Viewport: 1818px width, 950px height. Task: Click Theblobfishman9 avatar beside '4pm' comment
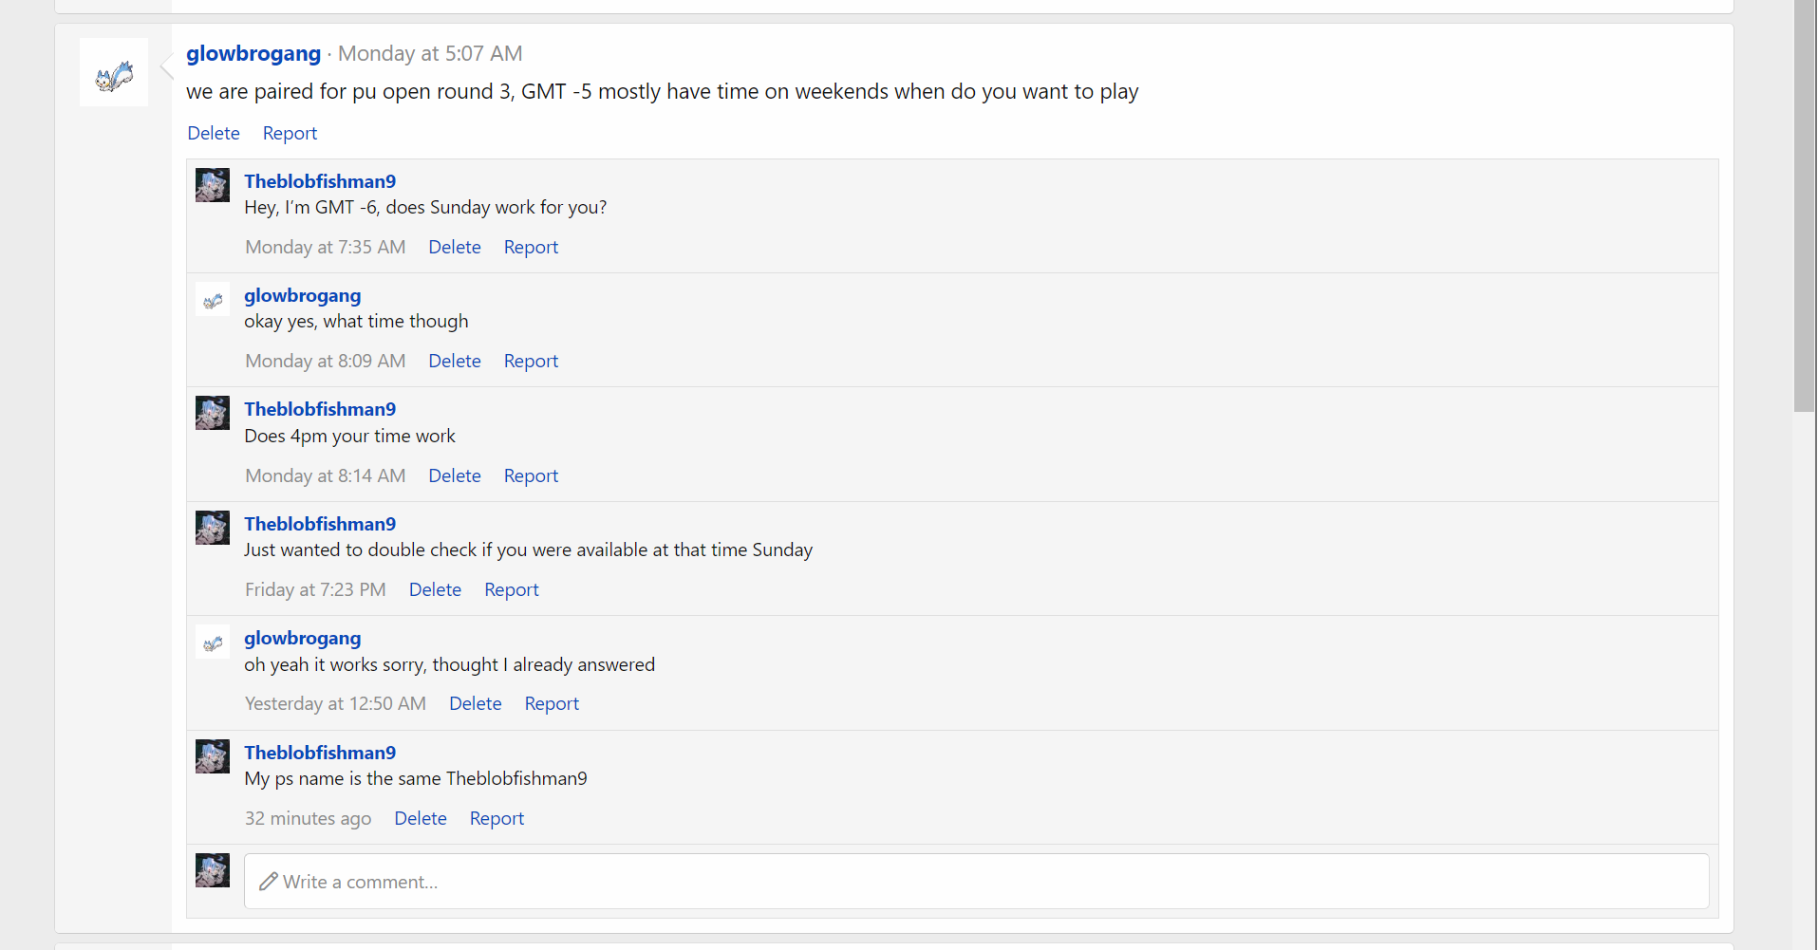[213, 413]
